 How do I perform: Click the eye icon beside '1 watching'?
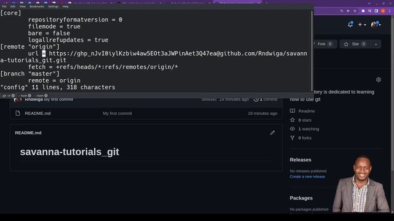tap(292, 129)
